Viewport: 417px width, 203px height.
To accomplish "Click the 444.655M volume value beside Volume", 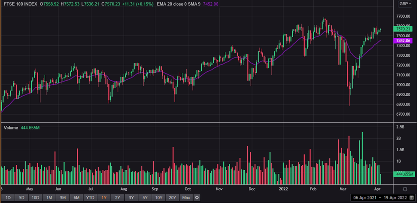I will tap(30, 128).
